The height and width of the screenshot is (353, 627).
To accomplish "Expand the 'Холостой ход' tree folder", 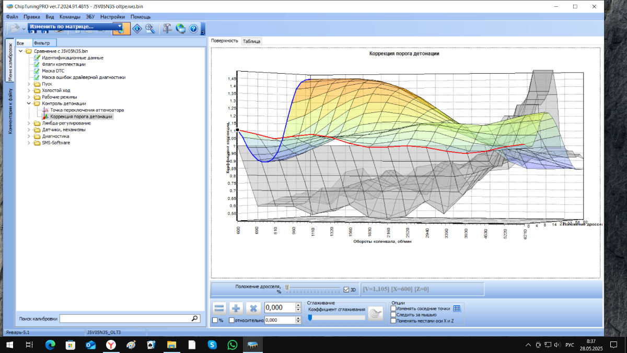I will tap(29, 90).
